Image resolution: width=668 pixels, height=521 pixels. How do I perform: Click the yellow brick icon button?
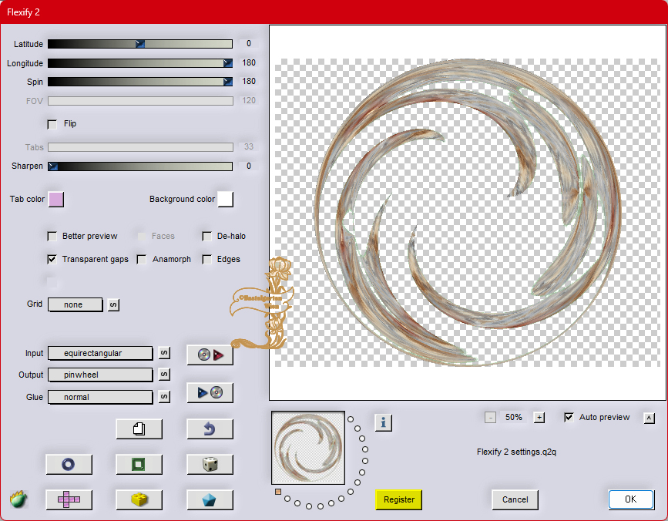[139, 499]
